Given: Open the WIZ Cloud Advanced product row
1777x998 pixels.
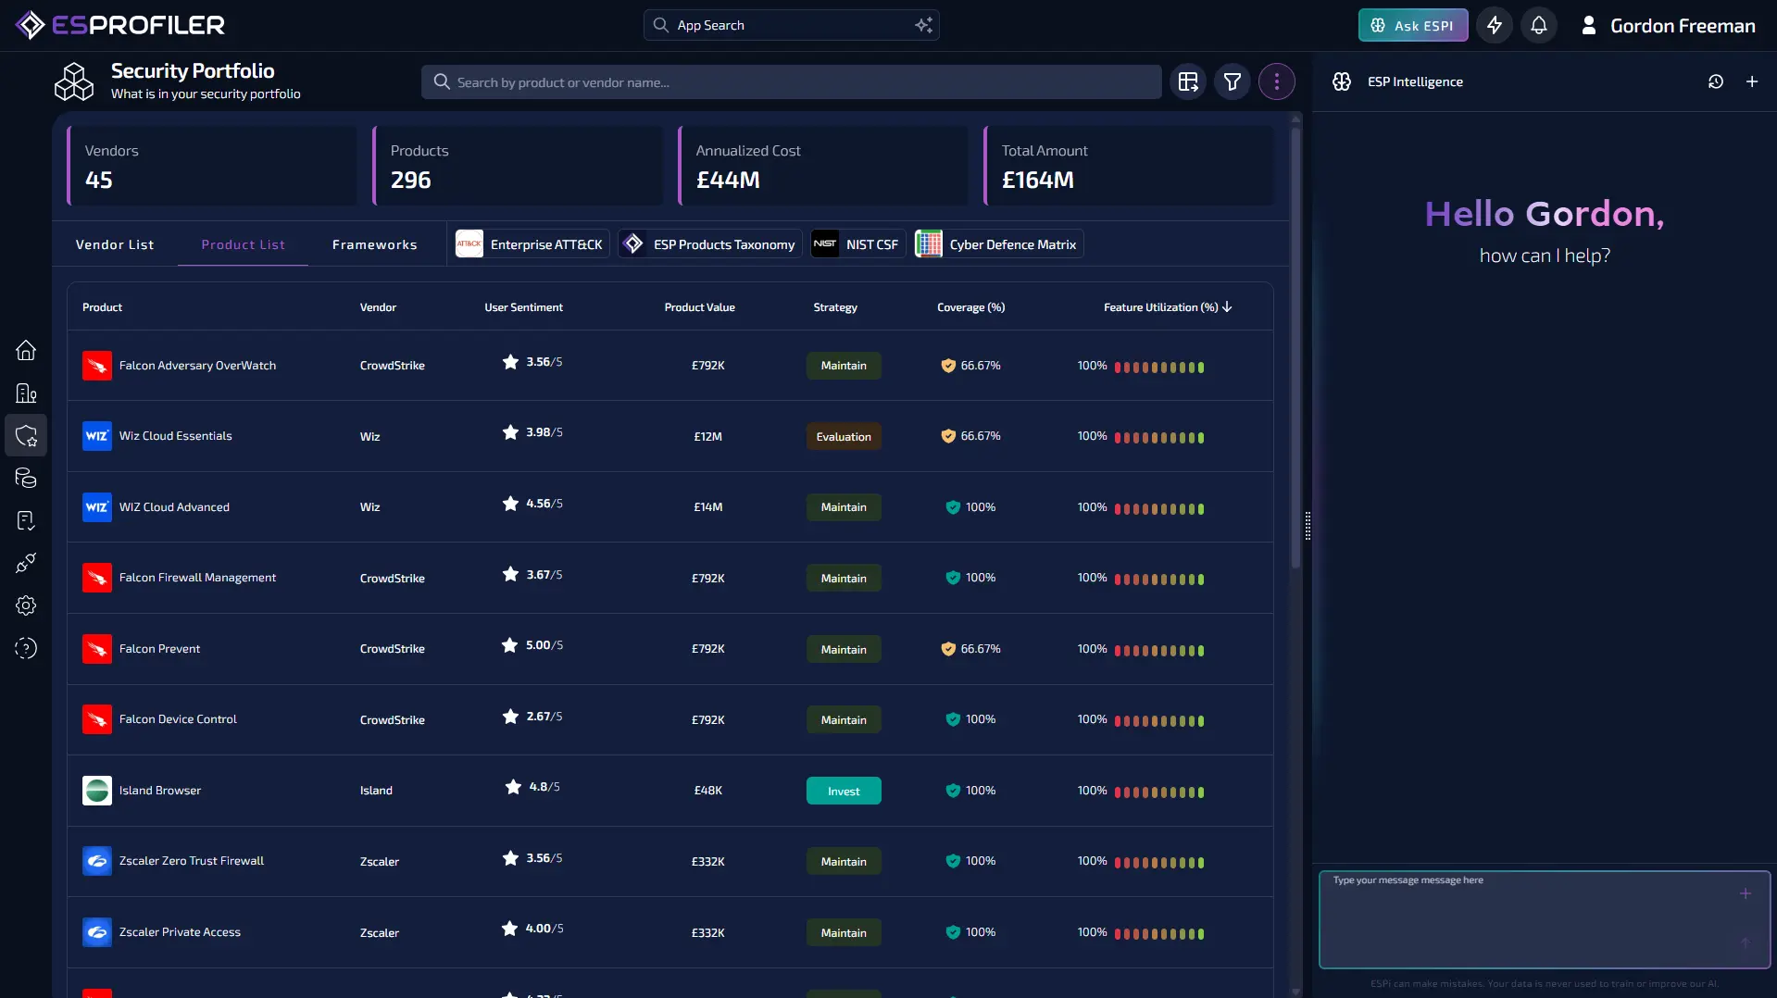Looking at the screenshot, I should pos(670,507).
